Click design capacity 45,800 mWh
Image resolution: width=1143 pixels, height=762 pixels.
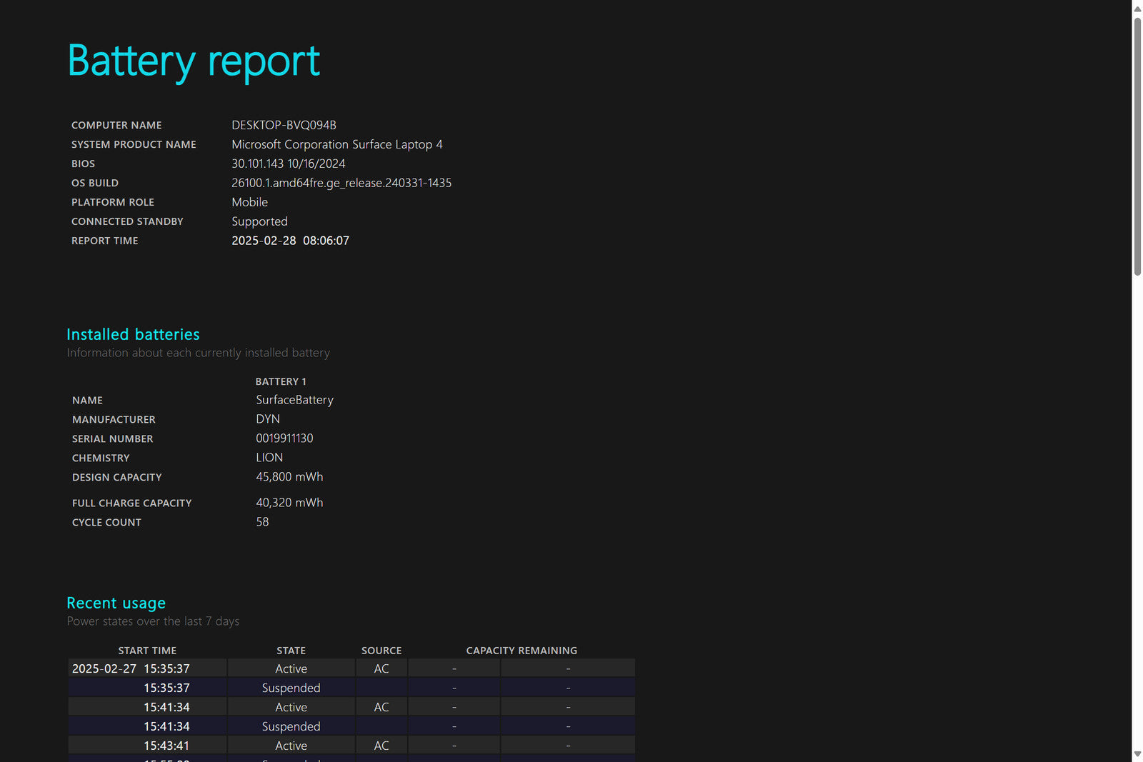point(289,477)
